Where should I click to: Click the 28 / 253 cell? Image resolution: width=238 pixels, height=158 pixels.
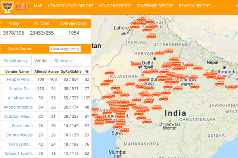[71, 117]
